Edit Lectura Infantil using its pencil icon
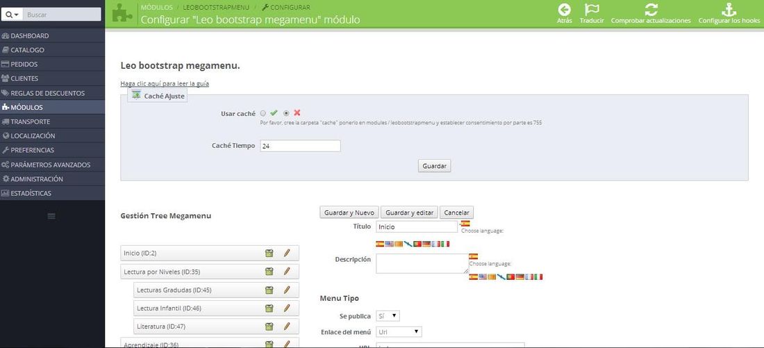Viewport: 764px width, 348px height. click(x=287, y=308)
